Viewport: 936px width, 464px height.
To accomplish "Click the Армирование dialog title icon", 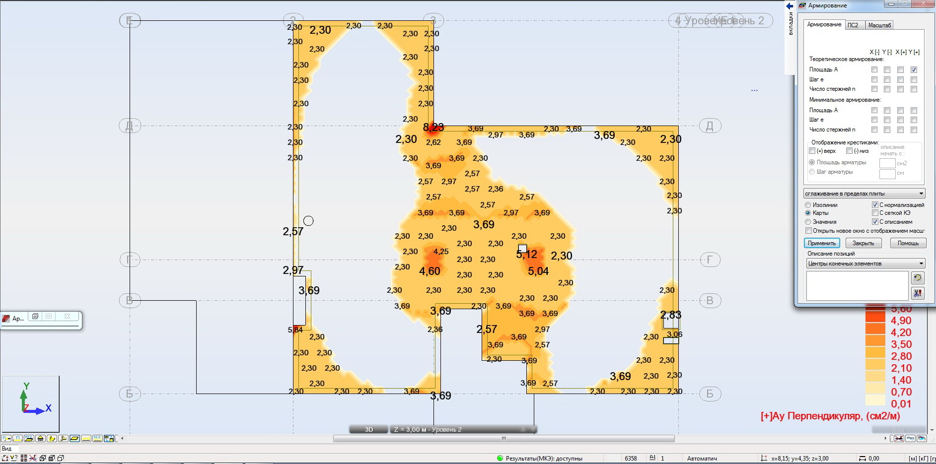I will pyautogui.click(x=802, y=5).
